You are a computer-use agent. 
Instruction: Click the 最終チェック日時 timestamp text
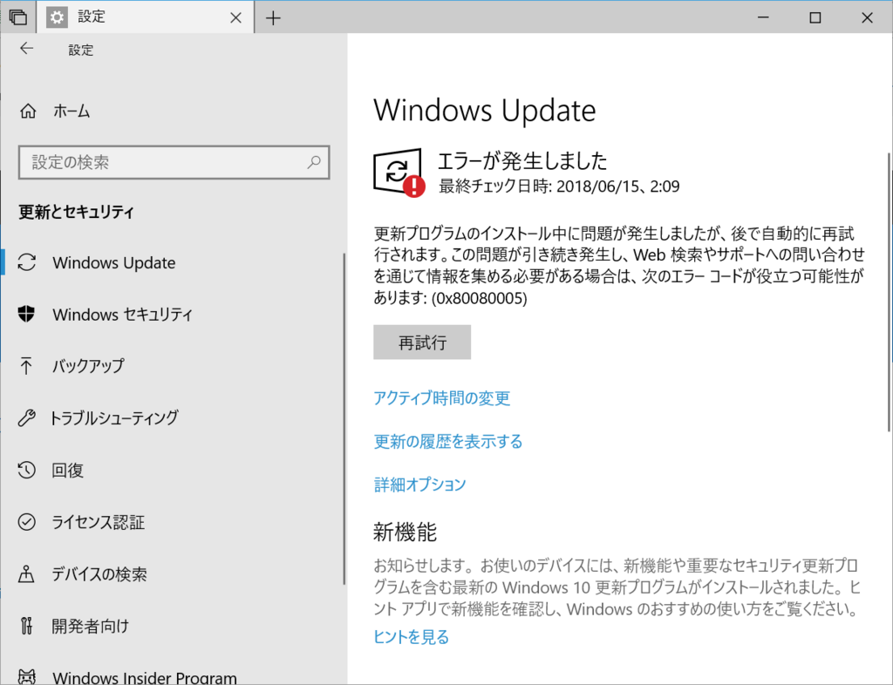(x=559, y=186)
